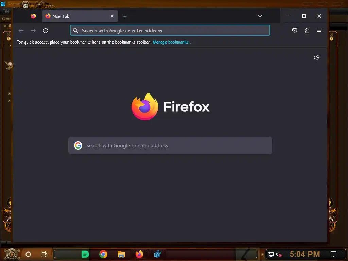Switch to the New Tab tab
The image size is (348, 261).
[x=80, y=16]
